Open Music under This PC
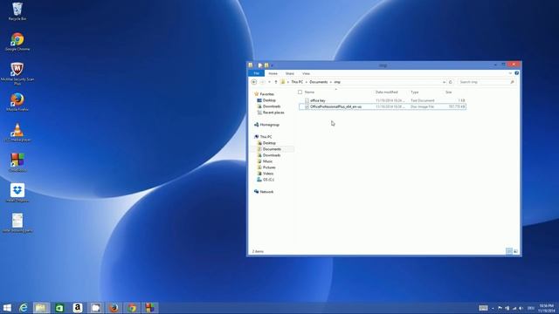The height and width of the screenshot is (314, 559). (x=267, y=161)
